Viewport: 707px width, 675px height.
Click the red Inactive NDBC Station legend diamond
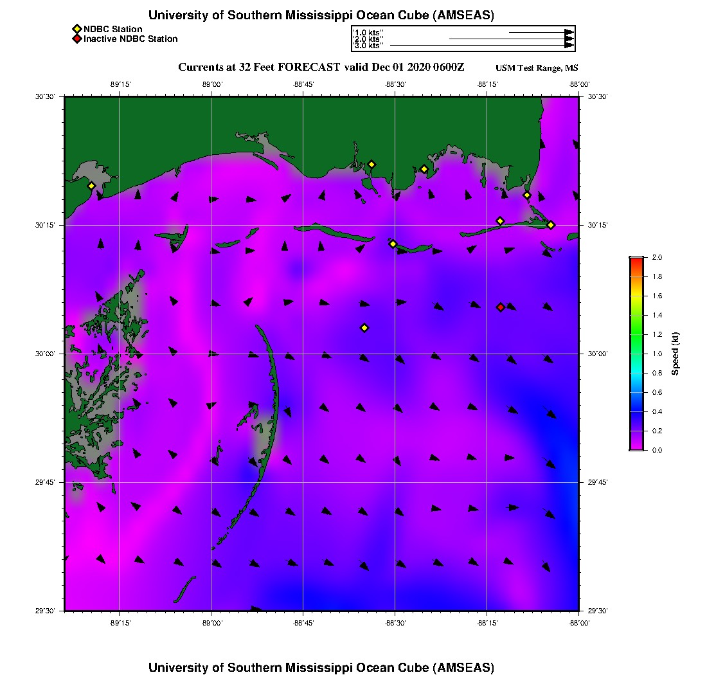pyautogui.click(x=77, y=39)
